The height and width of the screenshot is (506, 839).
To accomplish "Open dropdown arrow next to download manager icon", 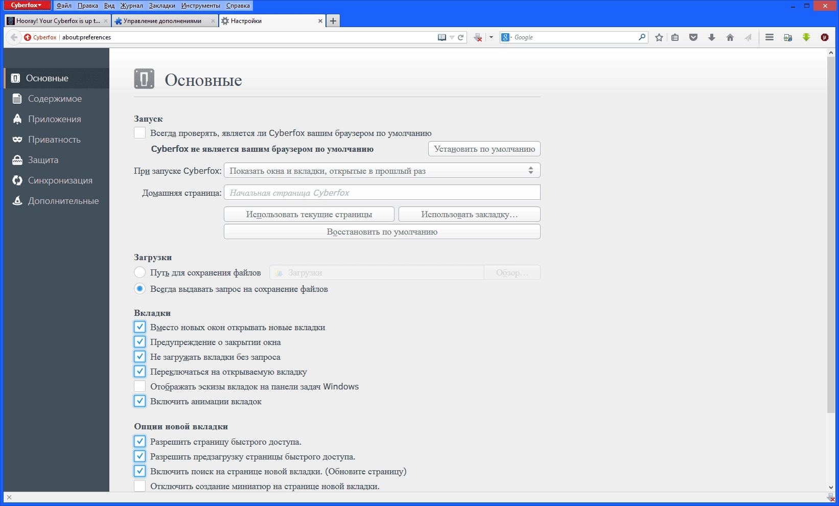I will pyautogui.click(x=491, y=37).
